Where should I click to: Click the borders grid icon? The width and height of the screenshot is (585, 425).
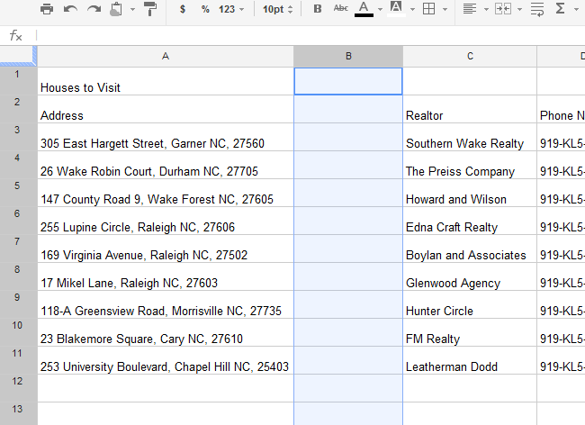428,9
